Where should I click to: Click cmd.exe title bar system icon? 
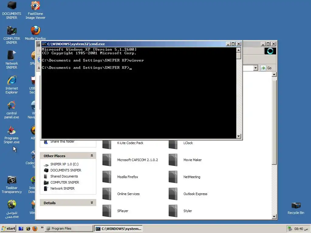point(44,44)
